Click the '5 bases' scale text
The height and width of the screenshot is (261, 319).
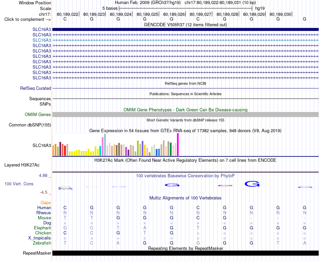pos(110,8)
